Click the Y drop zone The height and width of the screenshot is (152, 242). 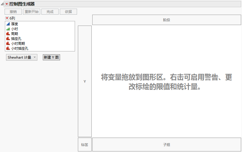tap(85, 81)
